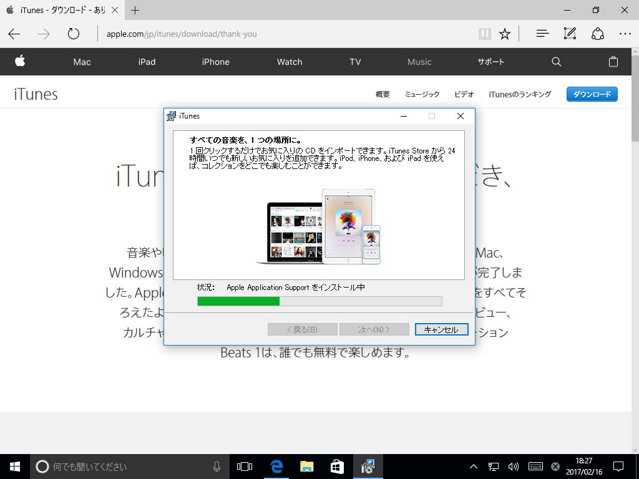Open the Mac tab in Apple navigation
639x479 pixels.
pos(82,62)
